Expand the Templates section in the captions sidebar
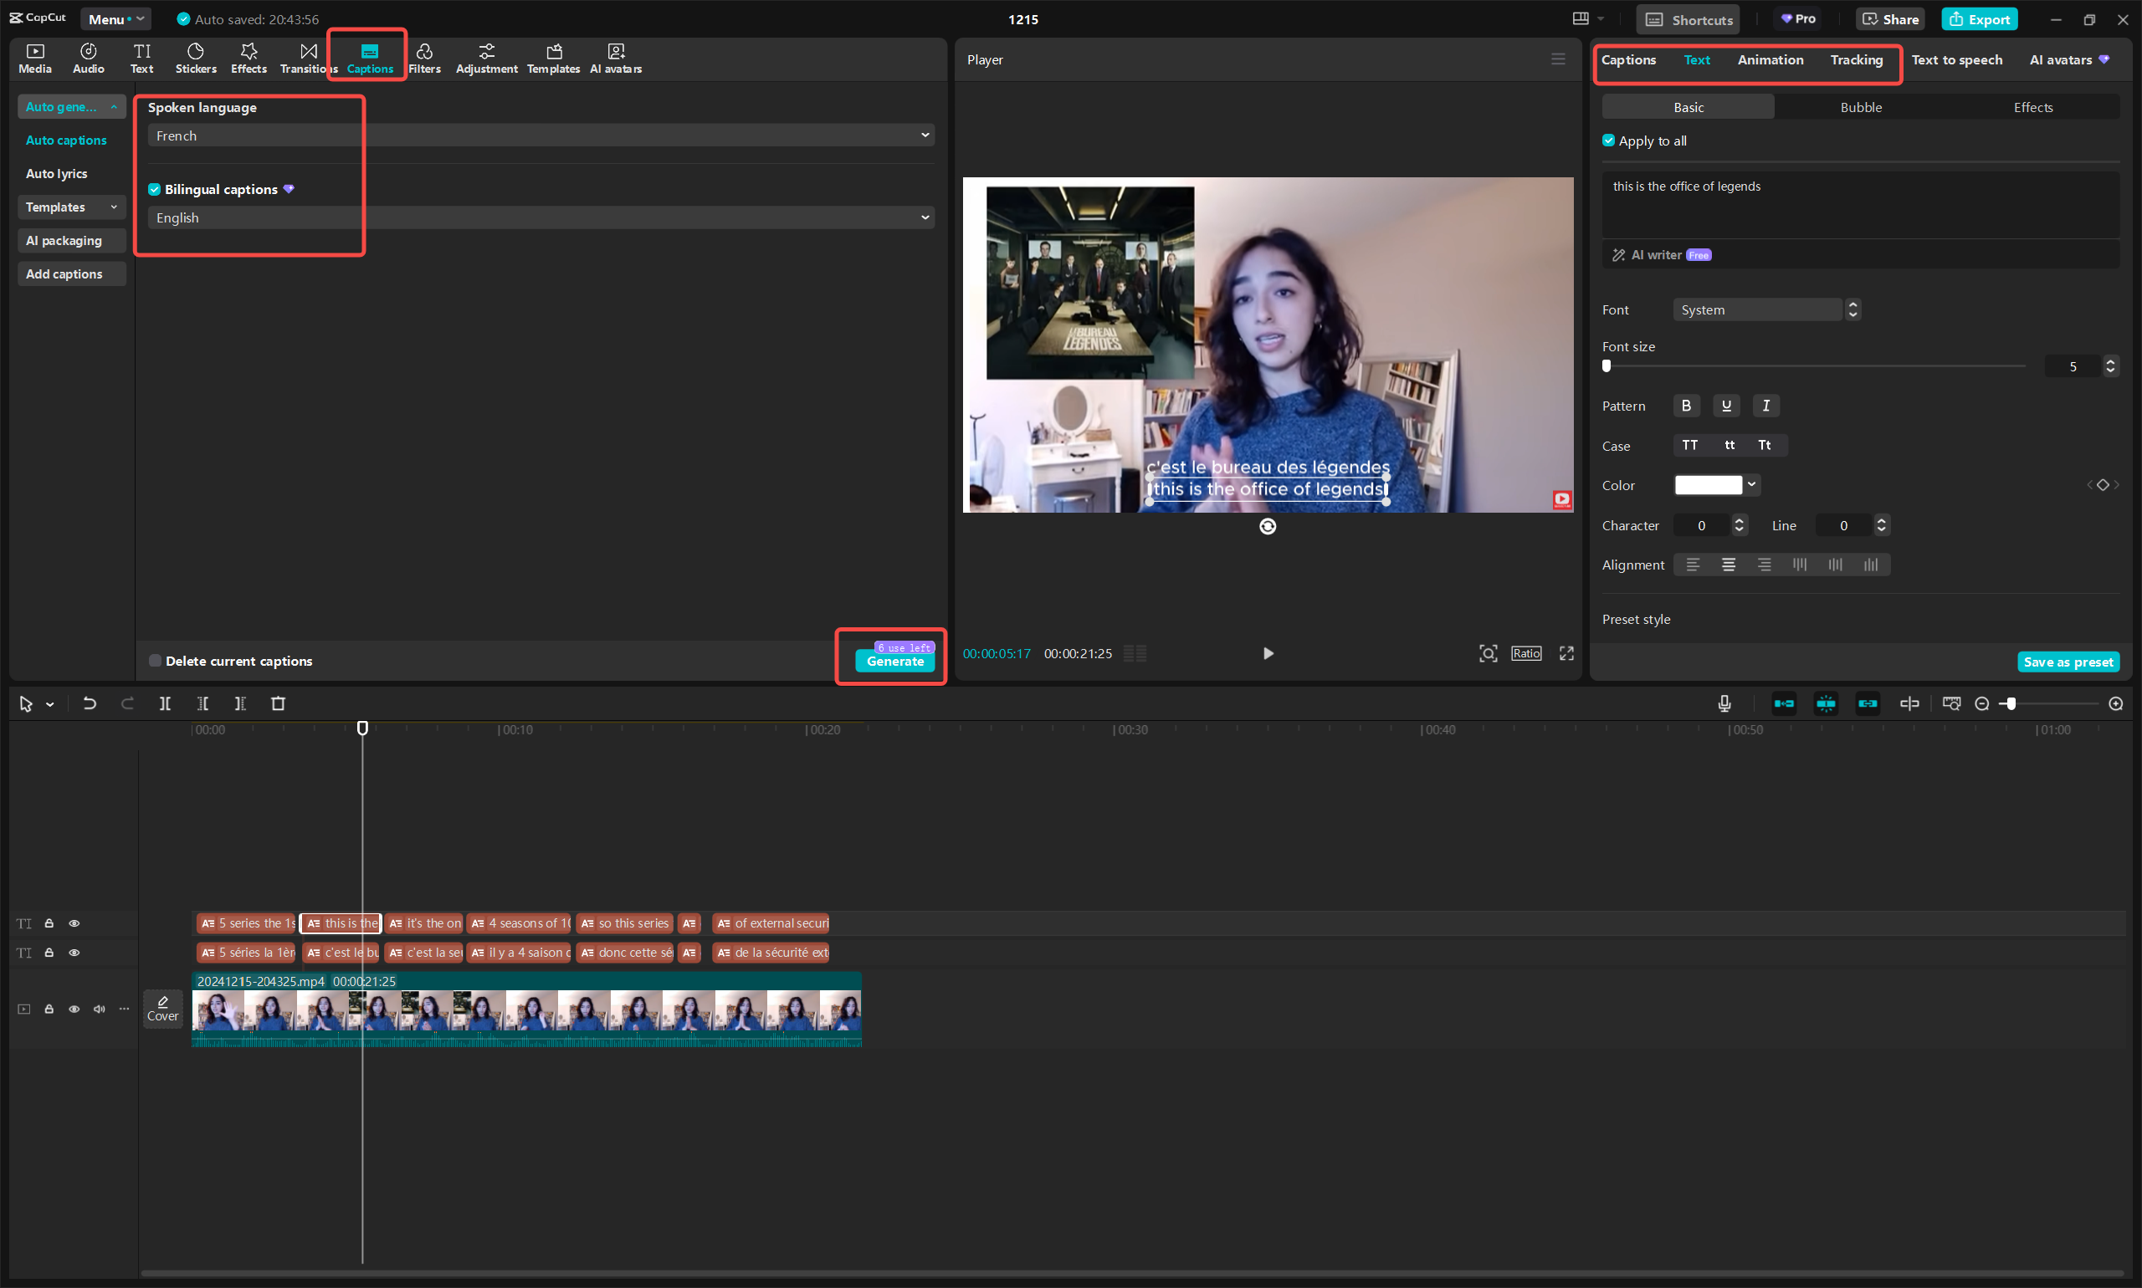2142x1288 pixels. click(71, 207)
